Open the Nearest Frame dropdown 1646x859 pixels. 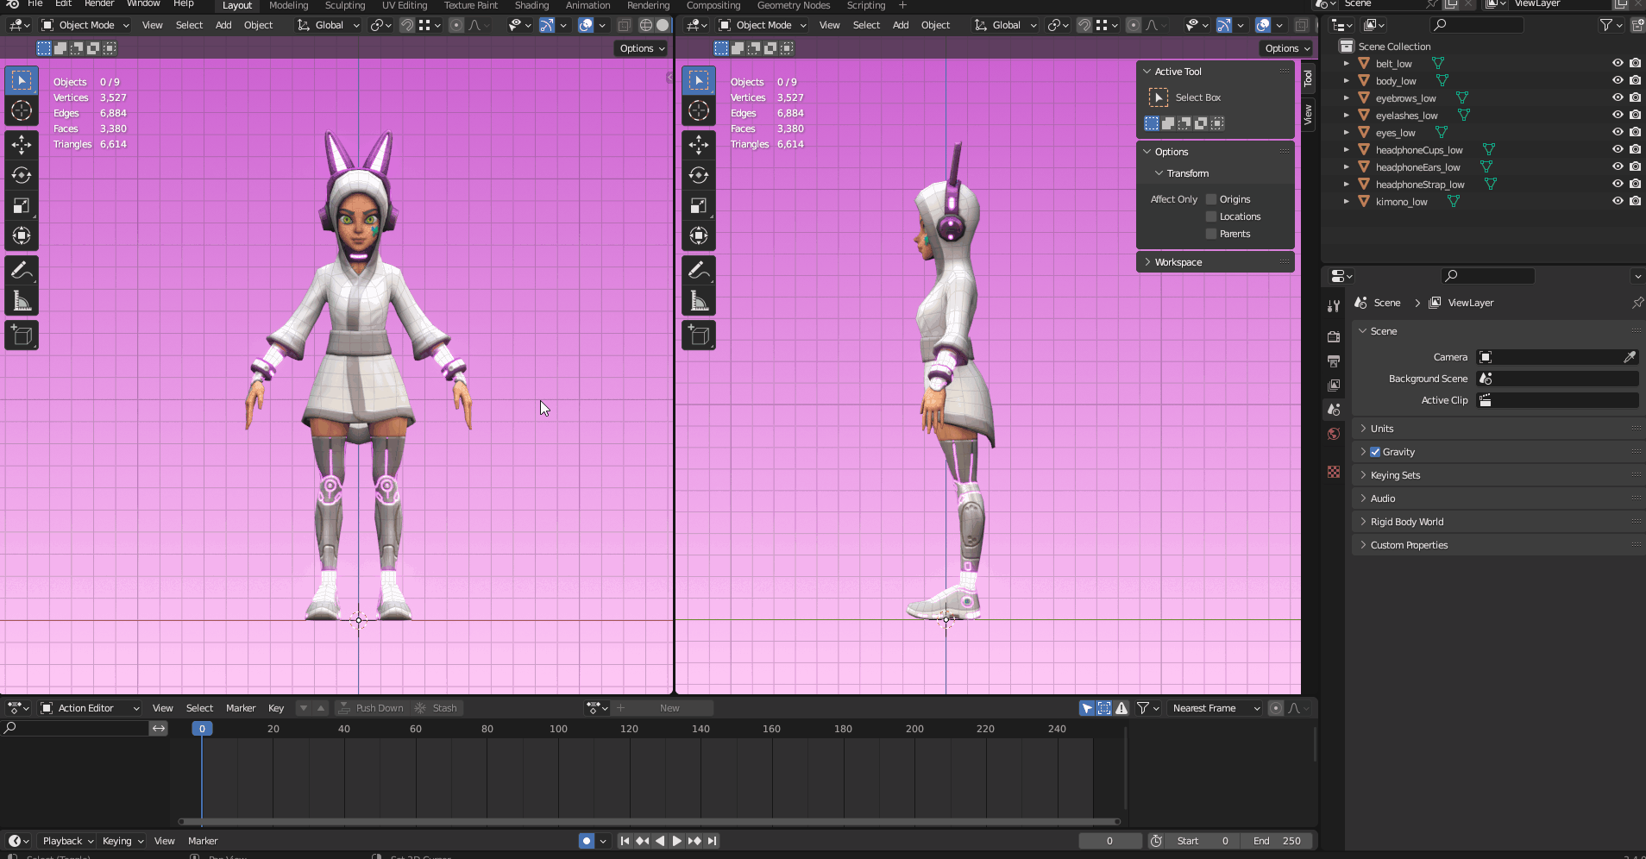point(1215,708)
